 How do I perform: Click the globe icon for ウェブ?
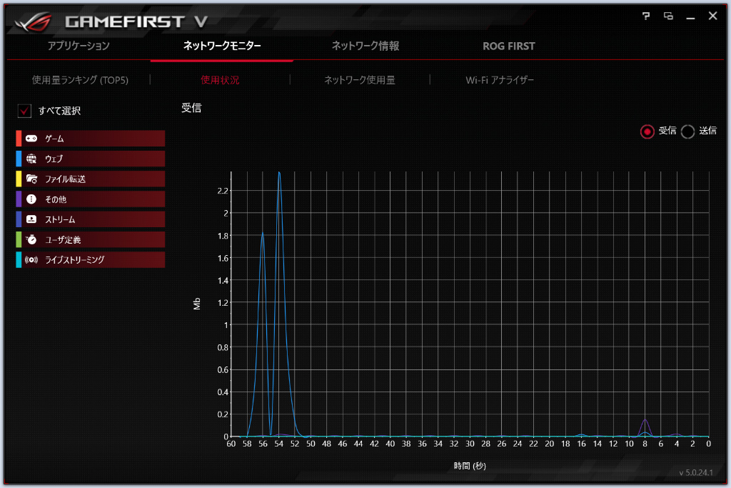(x=31, y=159)
